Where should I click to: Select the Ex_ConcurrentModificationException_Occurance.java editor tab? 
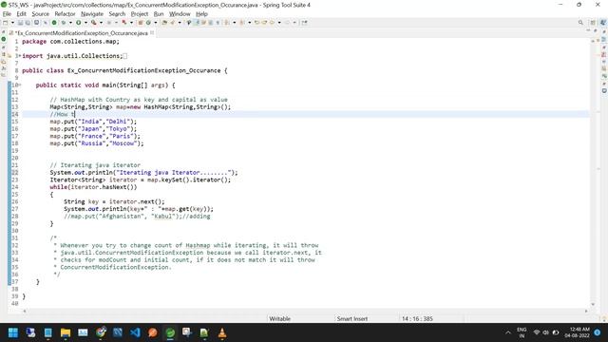tap(83, 33)
